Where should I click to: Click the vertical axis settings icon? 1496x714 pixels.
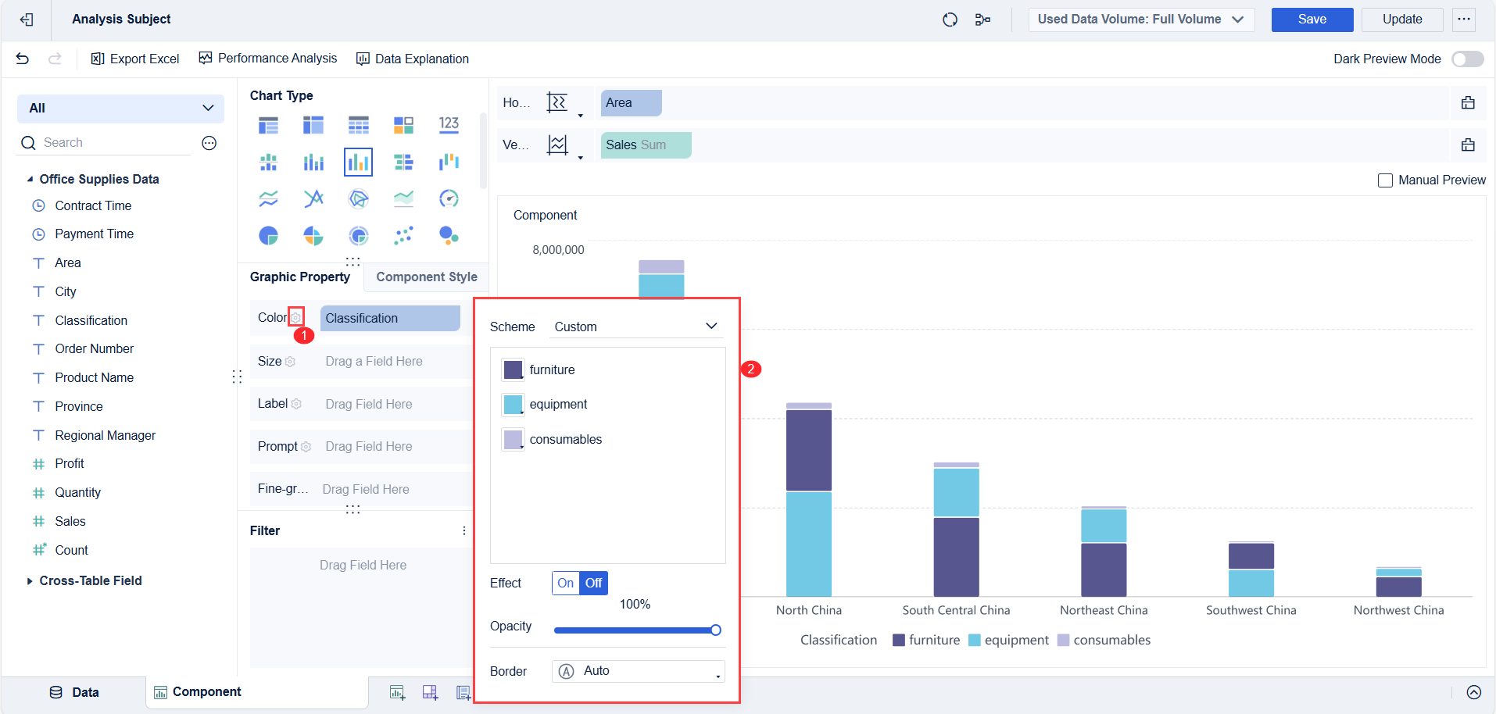click(557, 145)
